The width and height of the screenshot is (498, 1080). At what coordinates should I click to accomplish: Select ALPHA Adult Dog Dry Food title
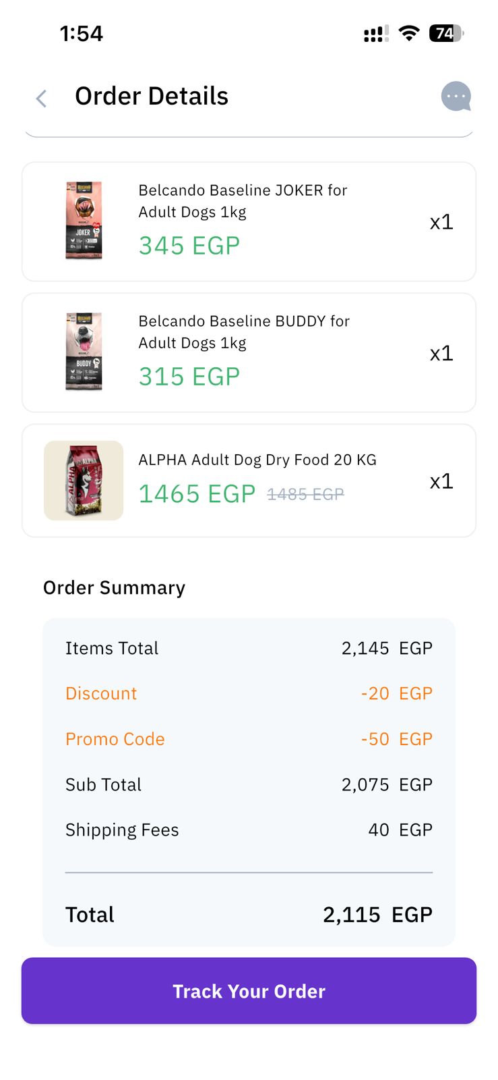[x=257, y=460]
